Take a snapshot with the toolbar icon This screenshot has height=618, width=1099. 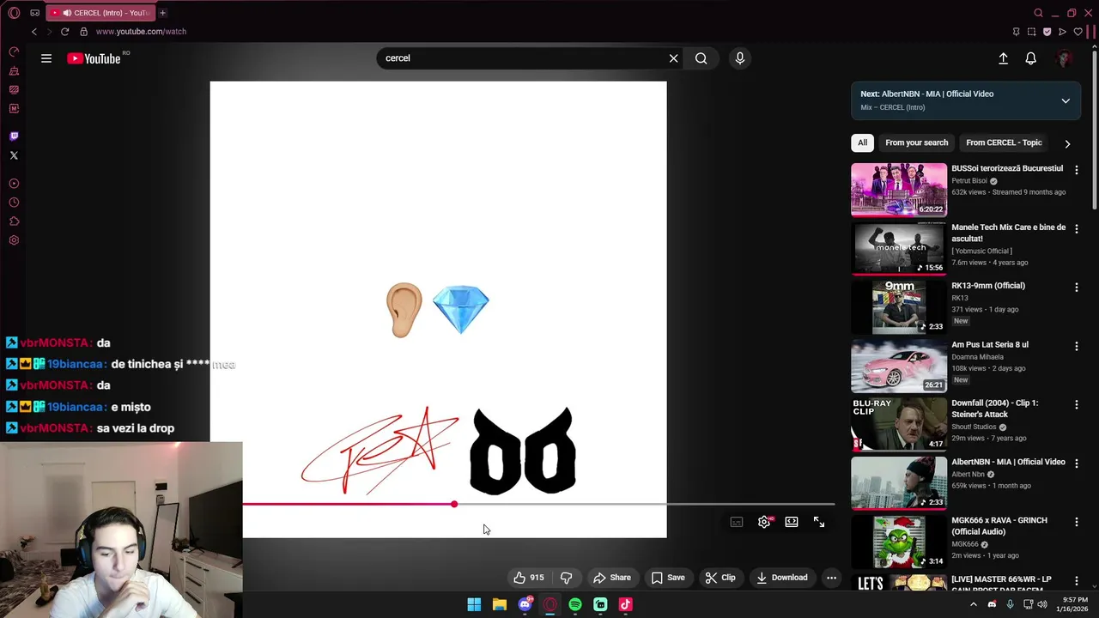pyautogui.click(x=1031, y=32)
